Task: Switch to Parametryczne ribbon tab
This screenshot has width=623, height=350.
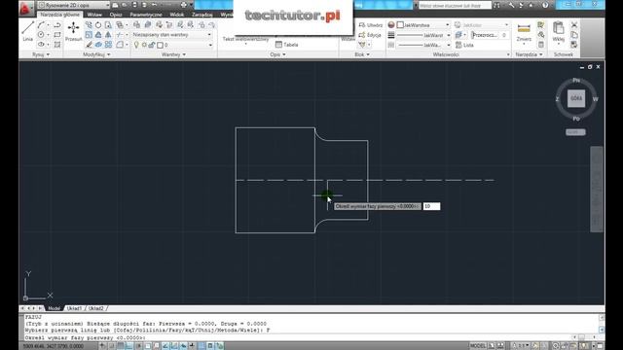Action: click(146, 15)
